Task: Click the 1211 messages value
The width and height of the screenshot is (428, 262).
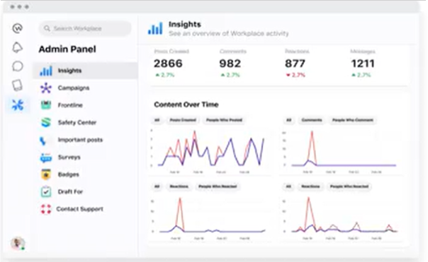Action: click(363, 64)
